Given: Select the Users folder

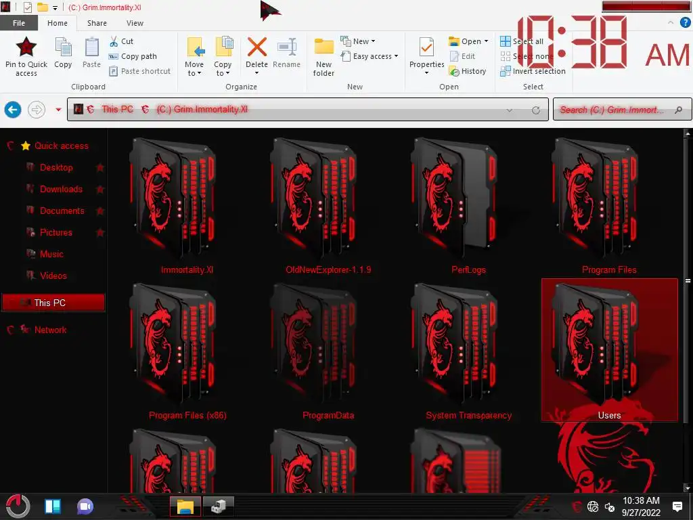Looking at the screenshot, I should coord(610,350).
